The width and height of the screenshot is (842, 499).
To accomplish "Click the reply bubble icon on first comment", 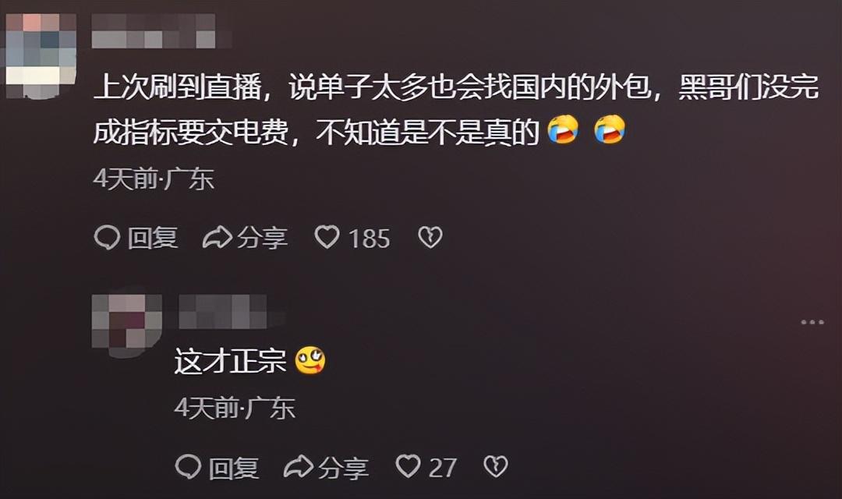I will coord(107,237).
